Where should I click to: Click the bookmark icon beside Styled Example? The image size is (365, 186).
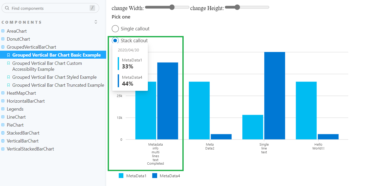[x=8, y=77]
